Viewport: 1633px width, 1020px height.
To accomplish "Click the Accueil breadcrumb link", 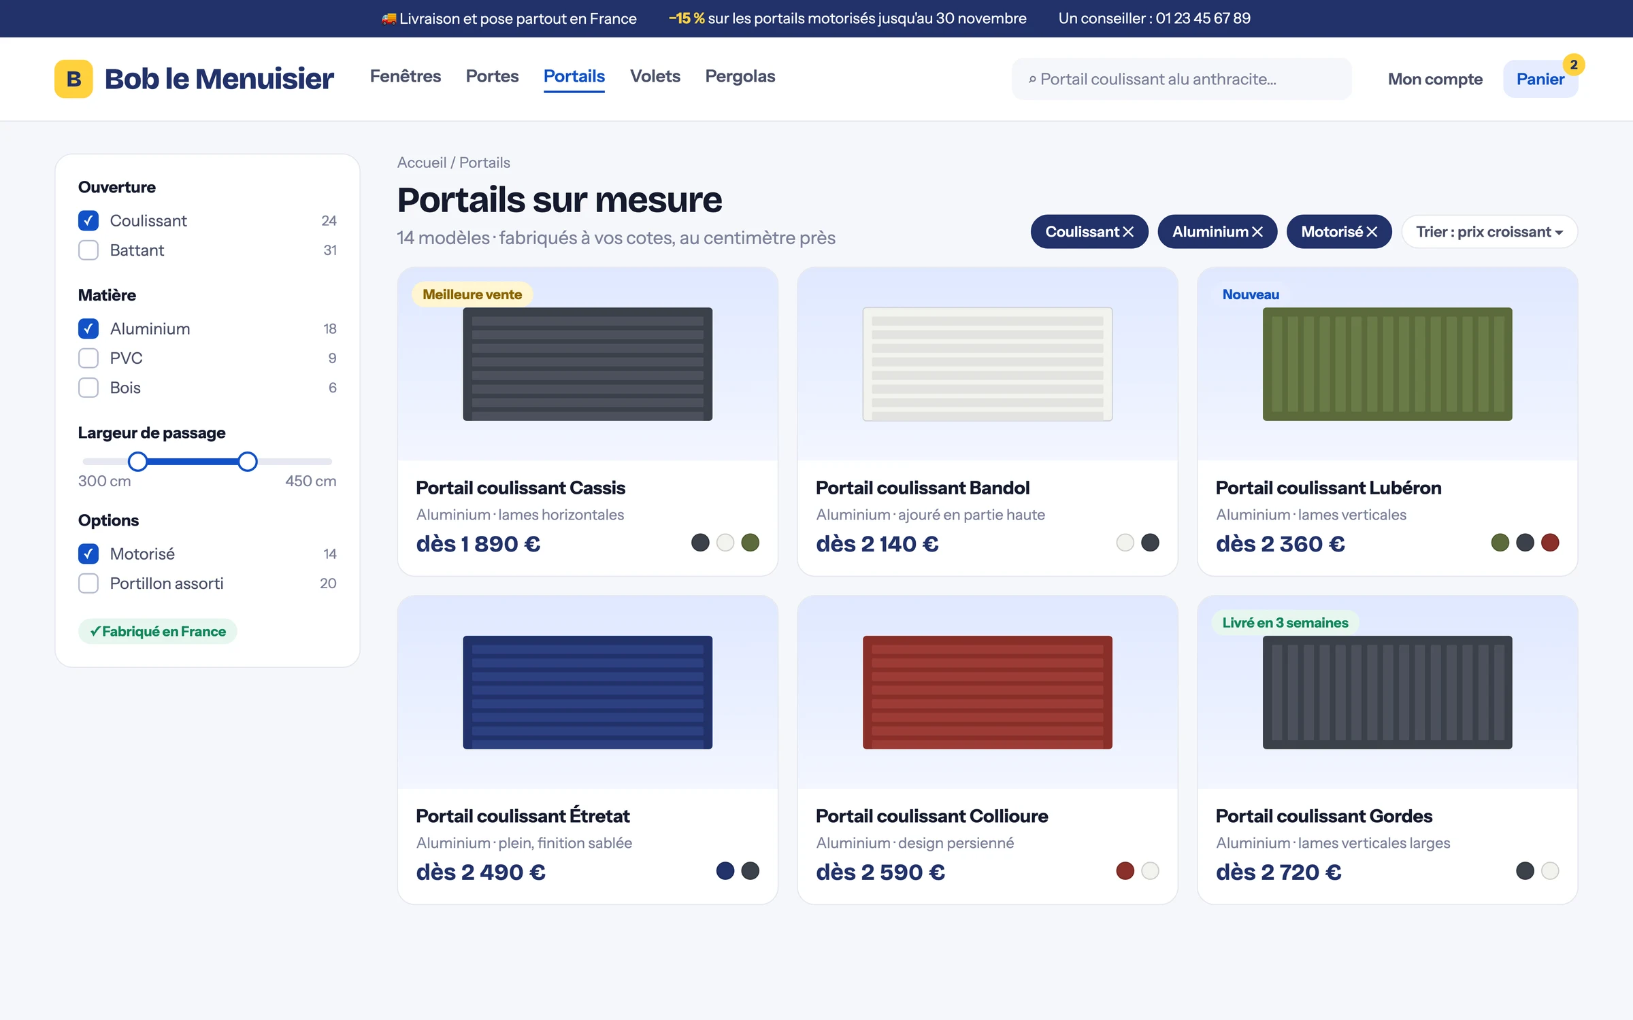I will point(422,163).
